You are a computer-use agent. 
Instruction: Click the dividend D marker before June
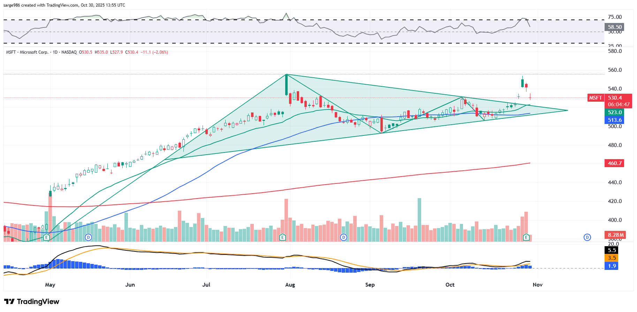coord(89,237)
